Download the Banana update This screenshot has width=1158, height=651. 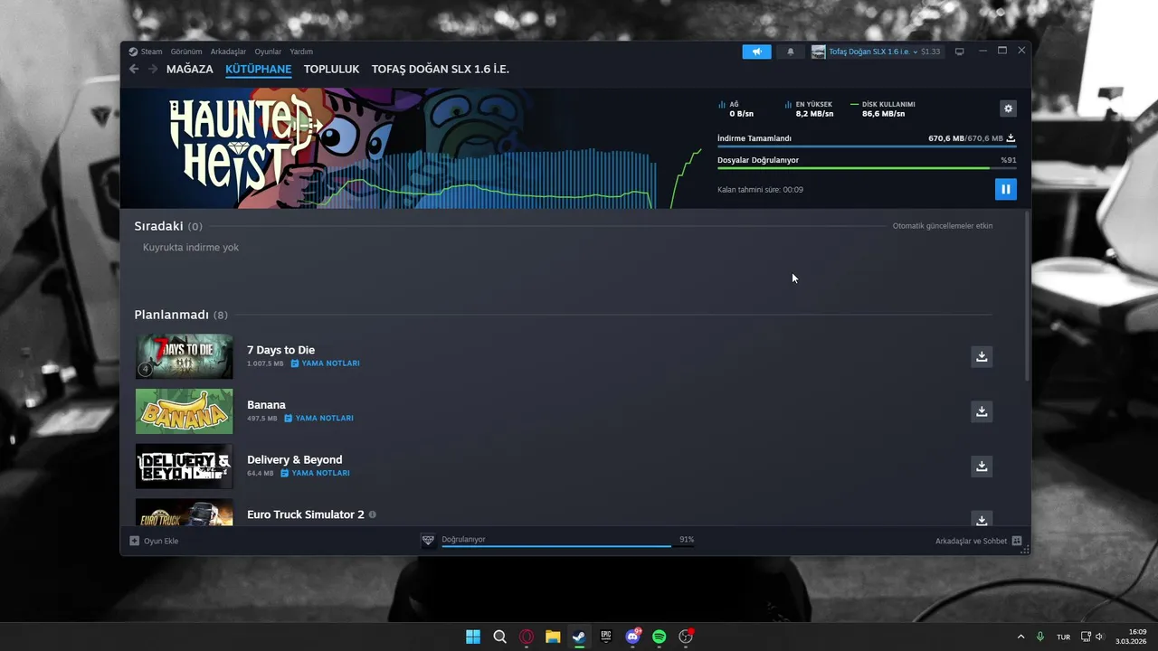pos(981,411)
